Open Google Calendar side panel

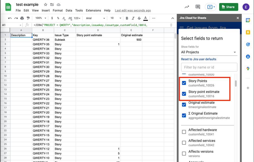248,20
